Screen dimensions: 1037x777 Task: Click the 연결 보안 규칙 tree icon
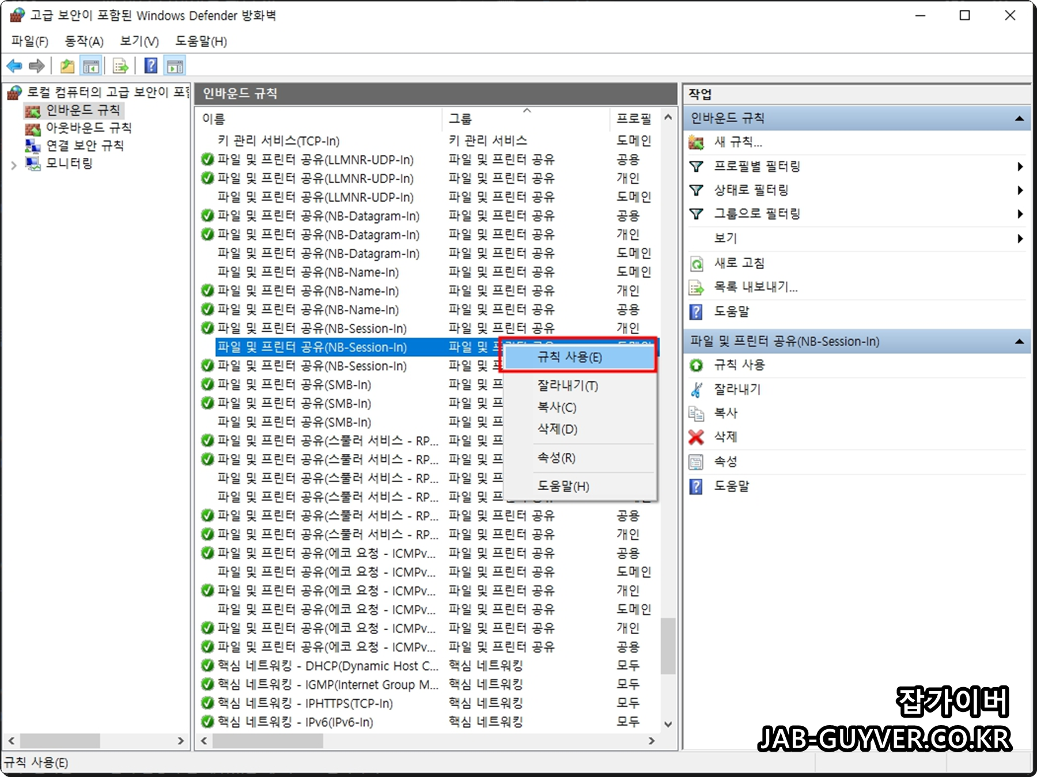(33, 146)
